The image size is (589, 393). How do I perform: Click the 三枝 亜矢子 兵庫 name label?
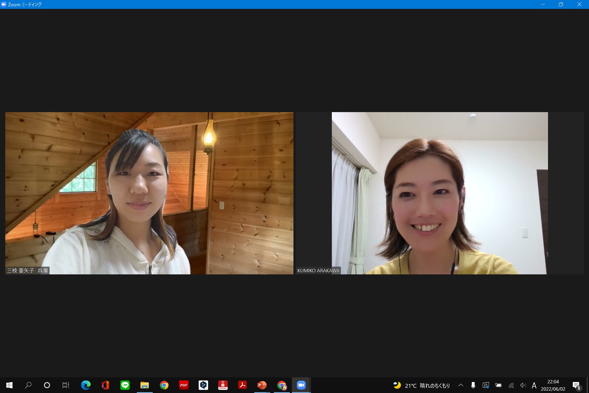(x=28, y=270)
